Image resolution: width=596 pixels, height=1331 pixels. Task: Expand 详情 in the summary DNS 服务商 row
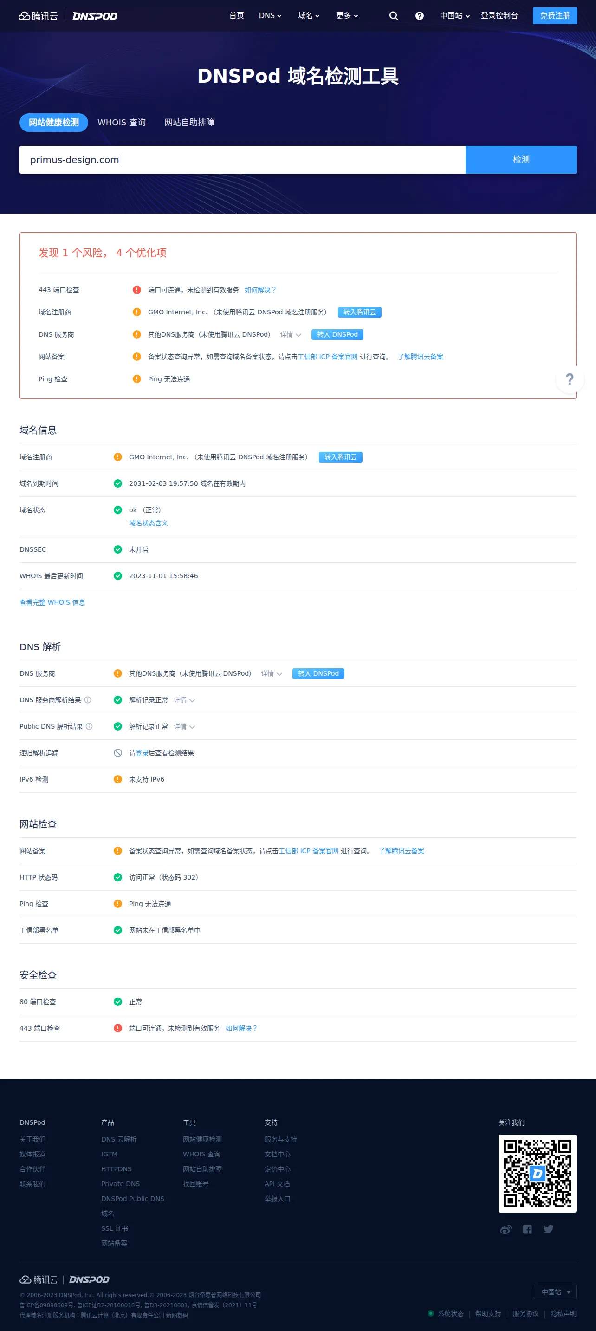[x=291, y=334]
